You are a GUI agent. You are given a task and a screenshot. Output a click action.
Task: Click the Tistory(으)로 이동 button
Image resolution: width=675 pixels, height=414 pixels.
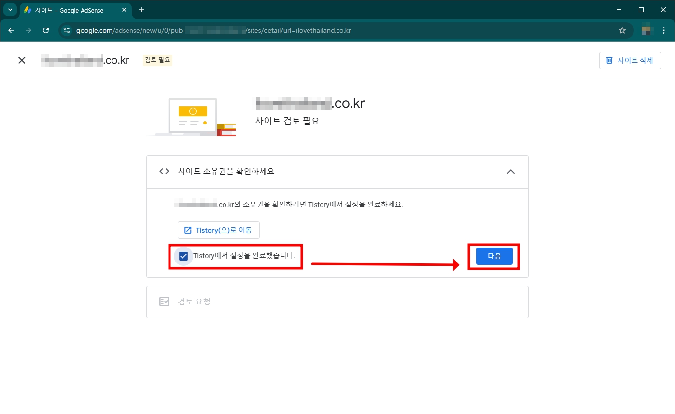pyautogui.click(x=219, y=230)
